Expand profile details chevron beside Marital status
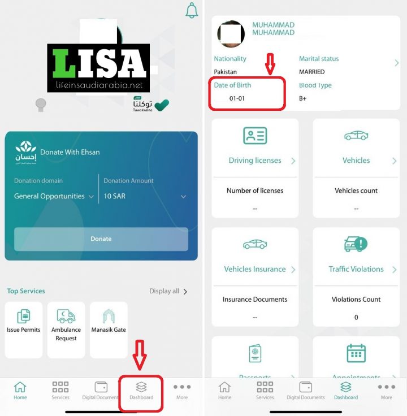Viewport: 407px width, 416px height. coord(396,63)
